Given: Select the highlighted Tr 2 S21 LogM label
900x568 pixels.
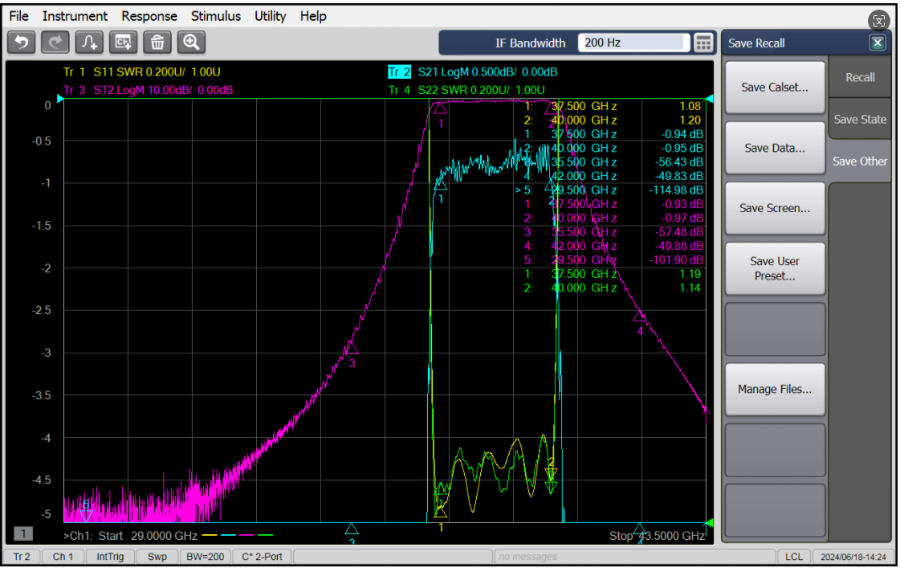Looking at the screenshot, I should coord(472,72).
